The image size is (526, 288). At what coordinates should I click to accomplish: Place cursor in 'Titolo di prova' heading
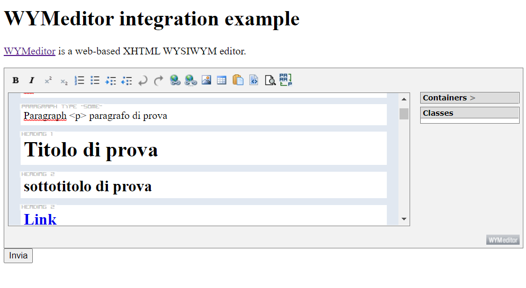[91, 150]
